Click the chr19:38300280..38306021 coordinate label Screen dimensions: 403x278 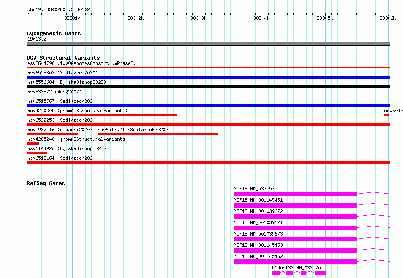click(x=60, y=10)
